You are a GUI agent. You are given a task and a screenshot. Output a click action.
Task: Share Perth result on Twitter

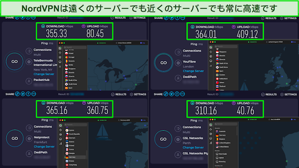coord(172,94)
